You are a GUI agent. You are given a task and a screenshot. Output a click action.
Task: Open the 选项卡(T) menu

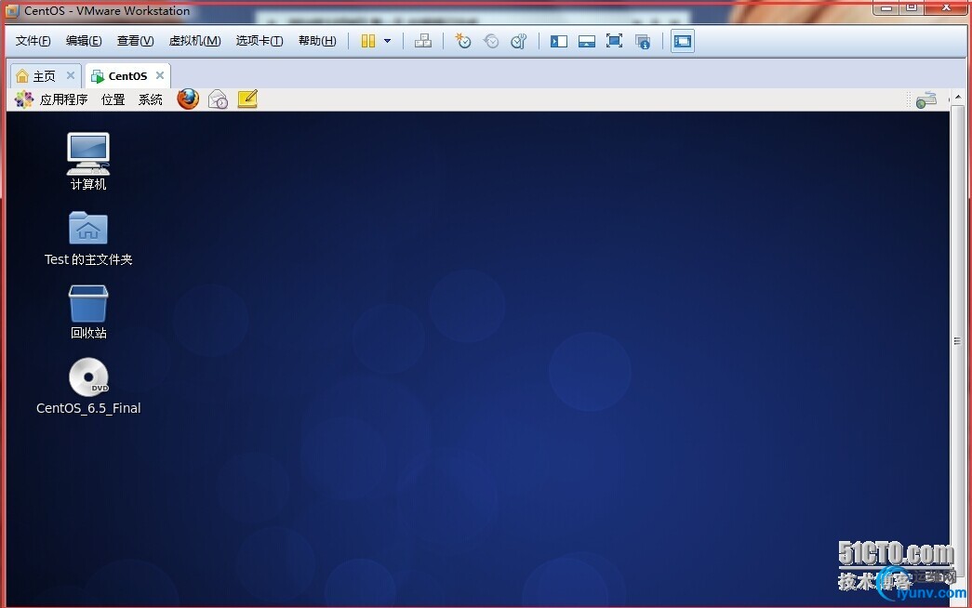click(260, 41)
